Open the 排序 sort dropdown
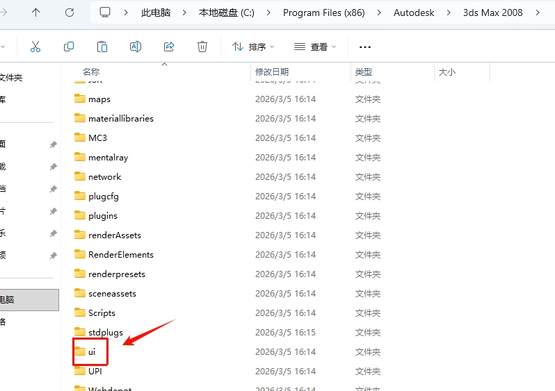Screen dimensions: 555x391 253,47
